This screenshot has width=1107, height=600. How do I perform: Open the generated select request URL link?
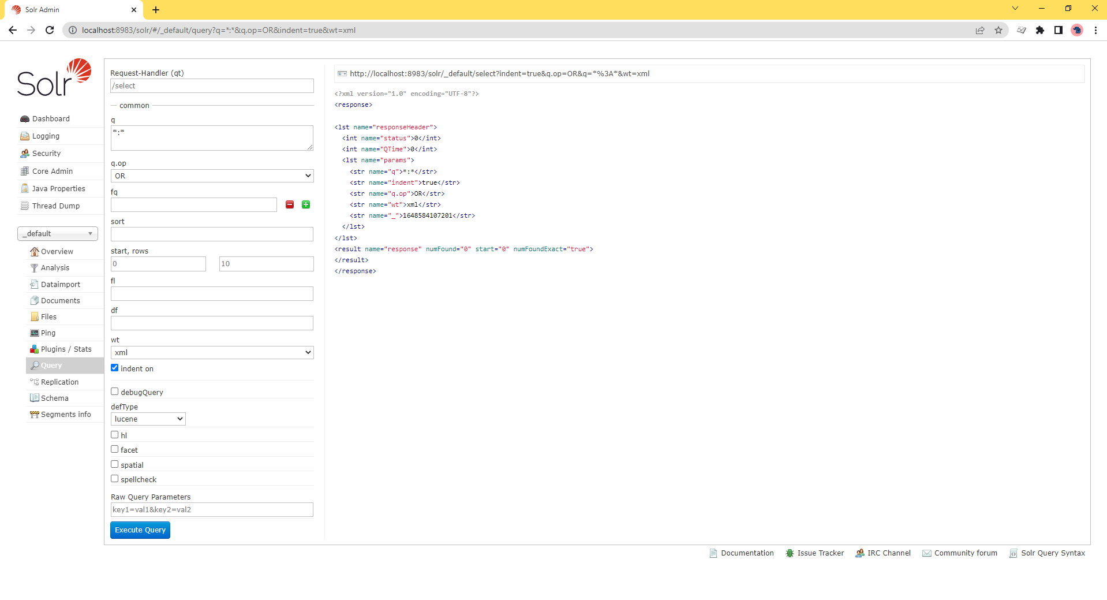[x=500, y=73]
